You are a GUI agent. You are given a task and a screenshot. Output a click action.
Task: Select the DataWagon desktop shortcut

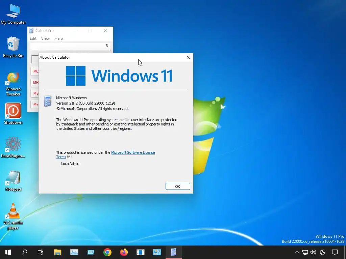coord(13,147)
